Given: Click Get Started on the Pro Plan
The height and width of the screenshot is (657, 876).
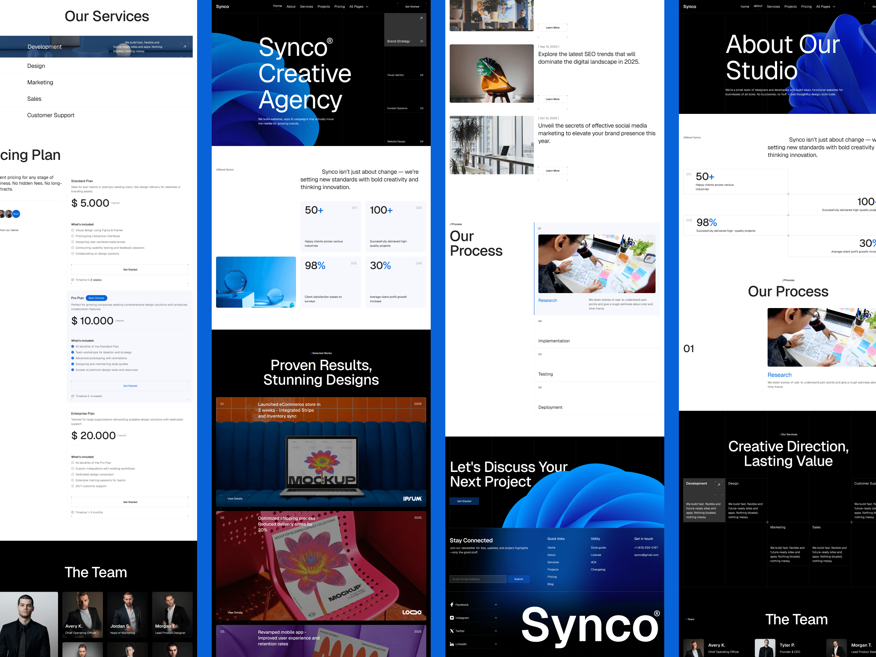Looking at the screenshot, I should [x=130, y=385].
